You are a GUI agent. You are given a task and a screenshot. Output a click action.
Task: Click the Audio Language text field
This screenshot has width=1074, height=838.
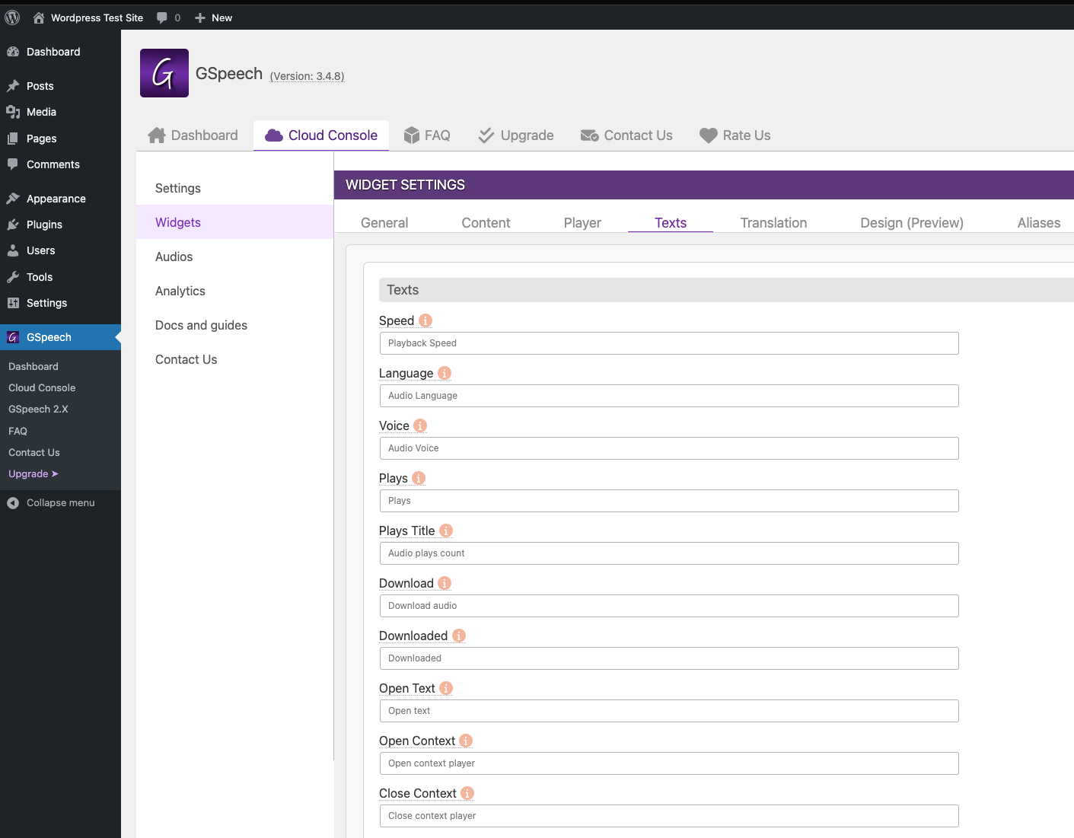point(669,396)
